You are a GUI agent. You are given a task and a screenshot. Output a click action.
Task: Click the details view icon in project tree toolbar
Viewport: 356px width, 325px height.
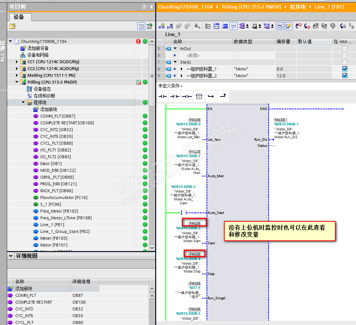[x=141, y=26]
